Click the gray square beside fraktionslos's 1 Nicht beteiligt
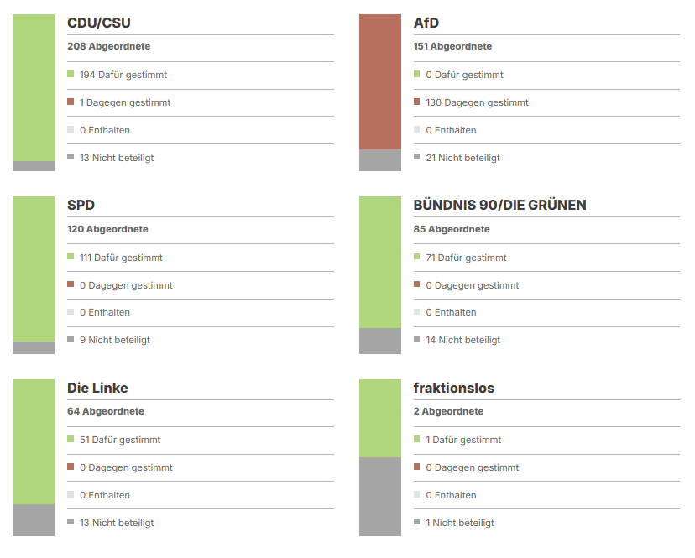 point(417,522)
